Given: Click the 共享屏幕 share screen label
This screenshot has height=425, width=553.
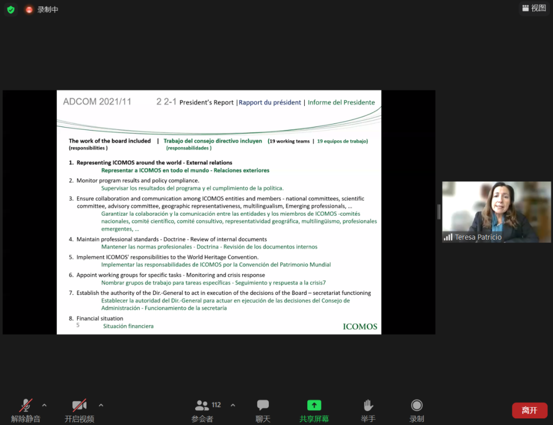Looking at the screenshot, I should pos(314,419).
